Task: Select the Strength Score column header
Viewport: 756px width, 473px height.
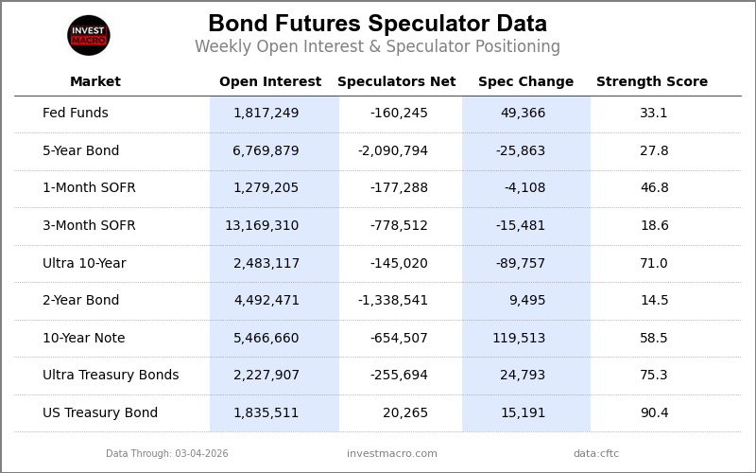Action: [x=652, y=82]
